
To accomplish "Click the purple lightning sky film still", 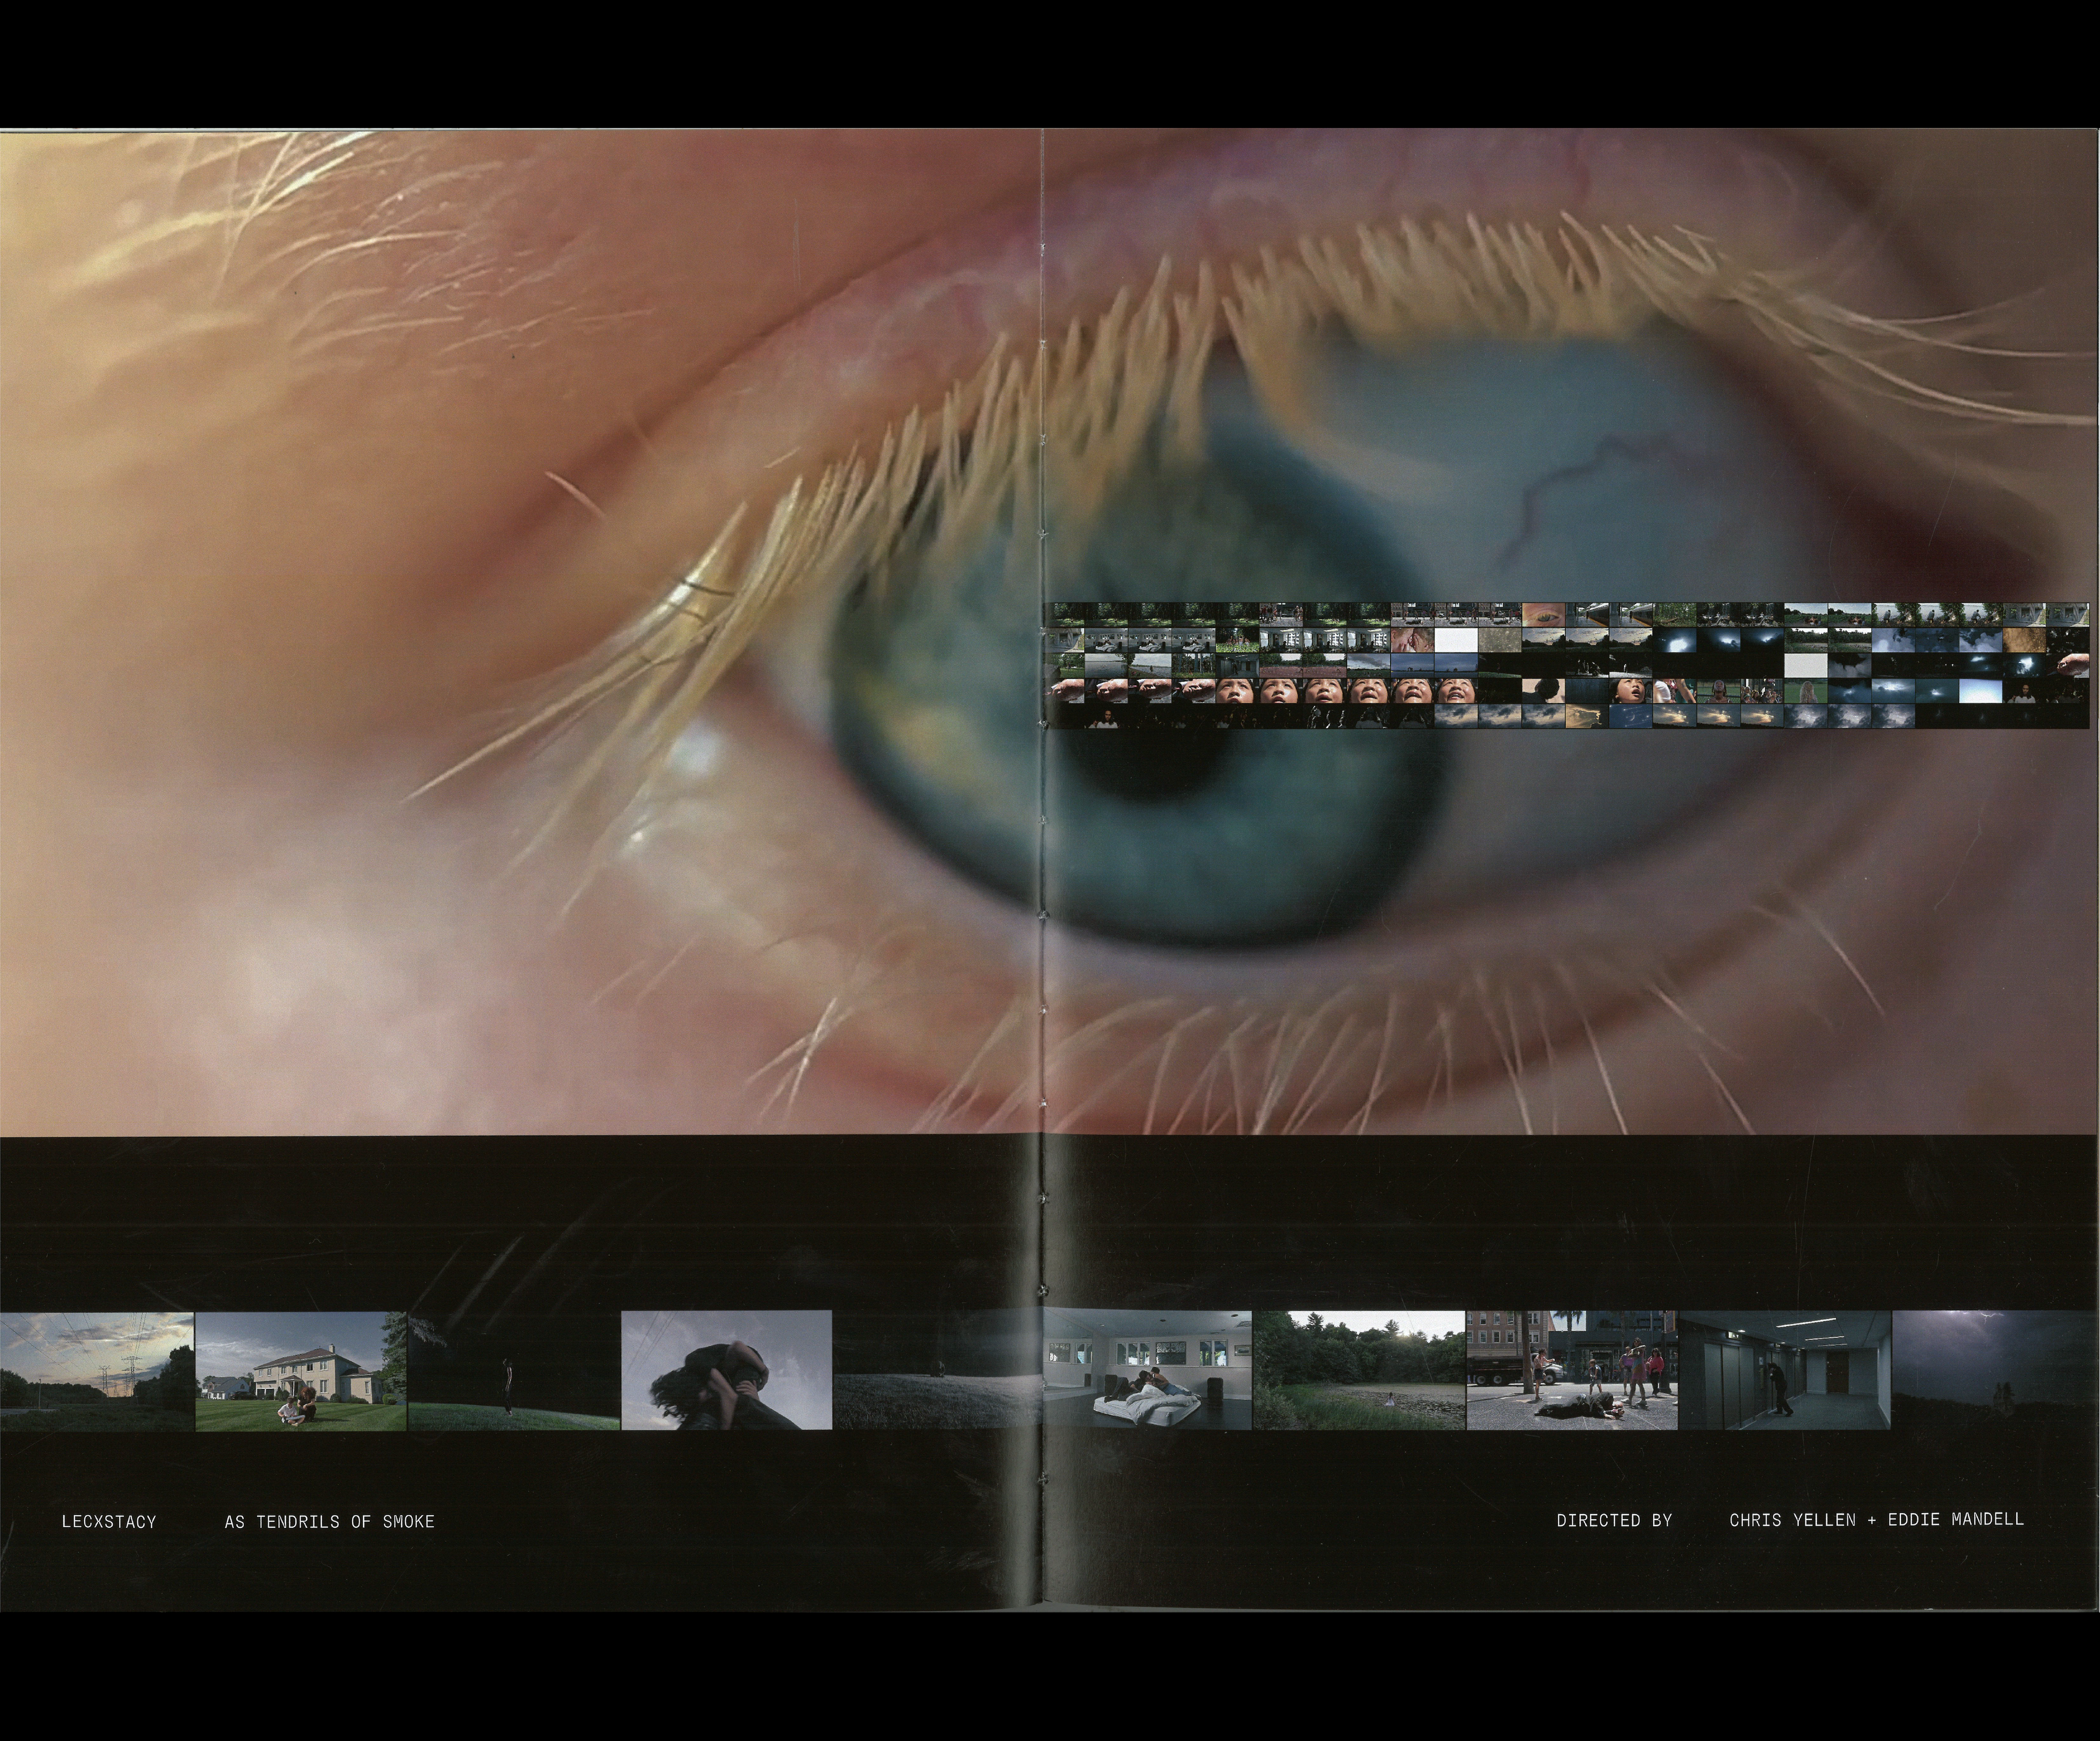I will [x=1995, y=1370].
